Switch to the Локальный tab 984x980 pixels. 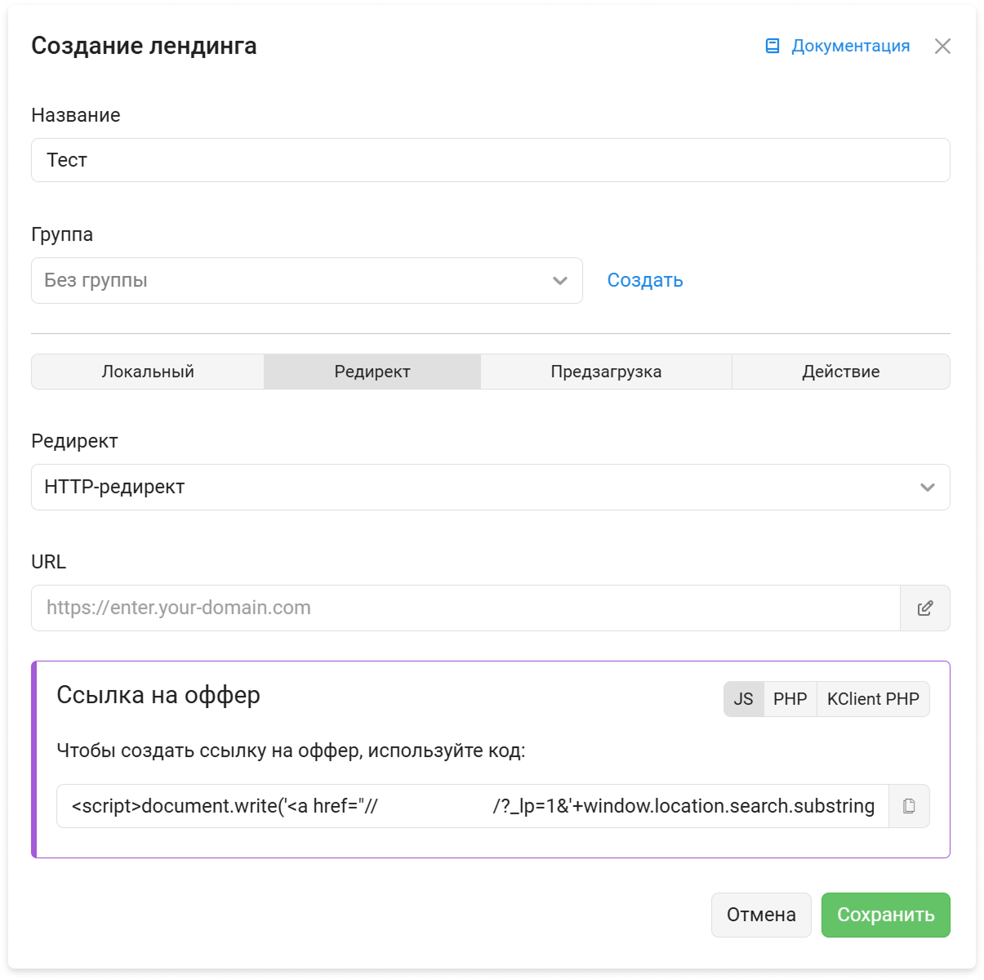[148, 372]
